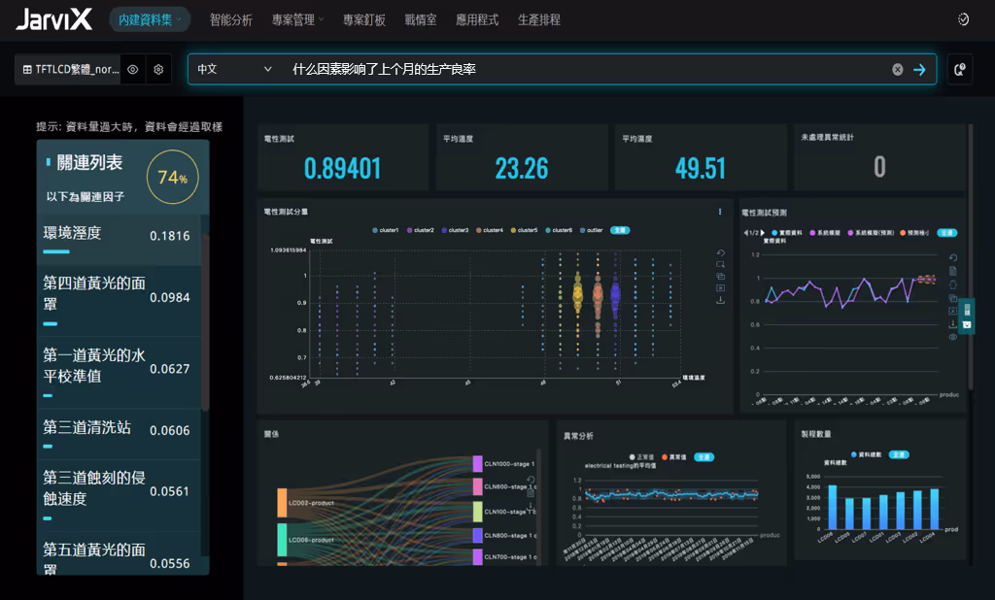Toggle 系統模型(預測) legend in prediction chart
This screenshot has height=600, width=995.
(x=870, y=233)
